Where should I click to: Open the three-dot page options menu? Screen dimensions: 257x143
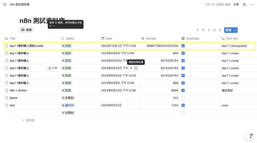pyautogui.click(x=251, y=5)
